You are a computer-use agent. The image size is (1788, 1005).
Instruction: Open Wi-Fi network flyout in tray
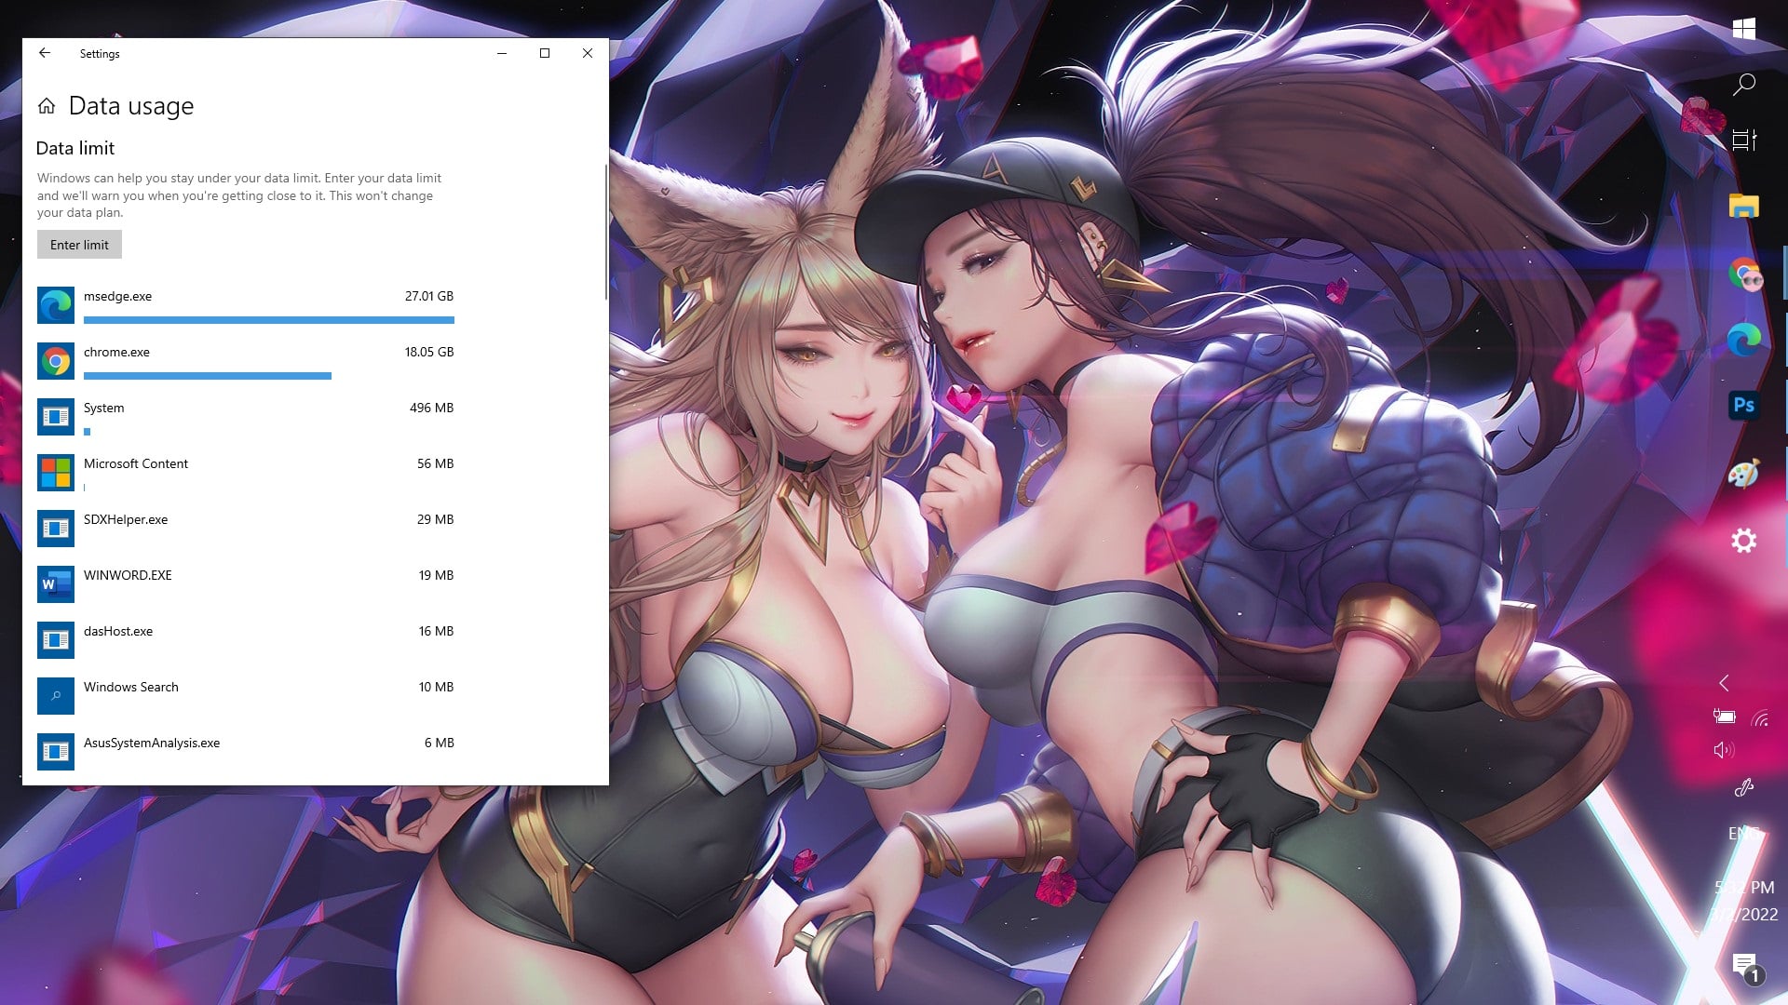(1760, 717)
